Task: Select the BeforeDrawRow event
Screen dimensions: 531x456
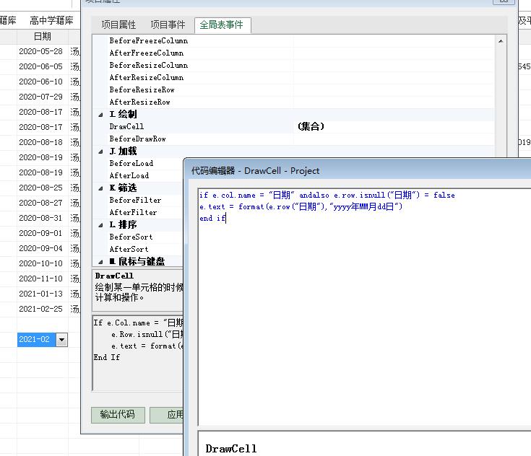Action: (x=137, y=139)
